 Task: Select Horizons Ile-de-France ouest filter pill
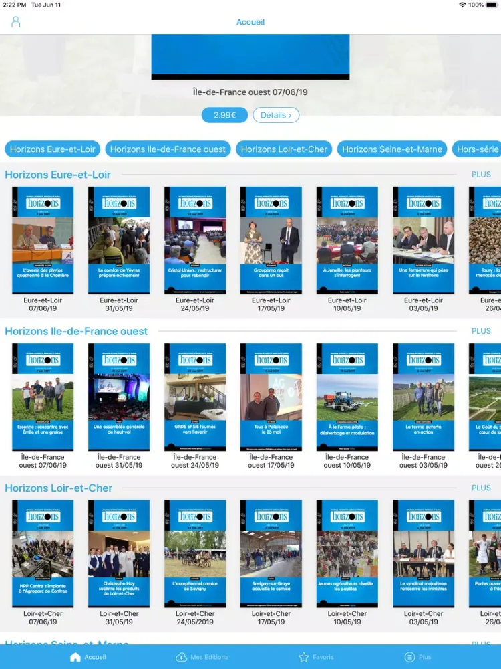[x=168, y=149]
